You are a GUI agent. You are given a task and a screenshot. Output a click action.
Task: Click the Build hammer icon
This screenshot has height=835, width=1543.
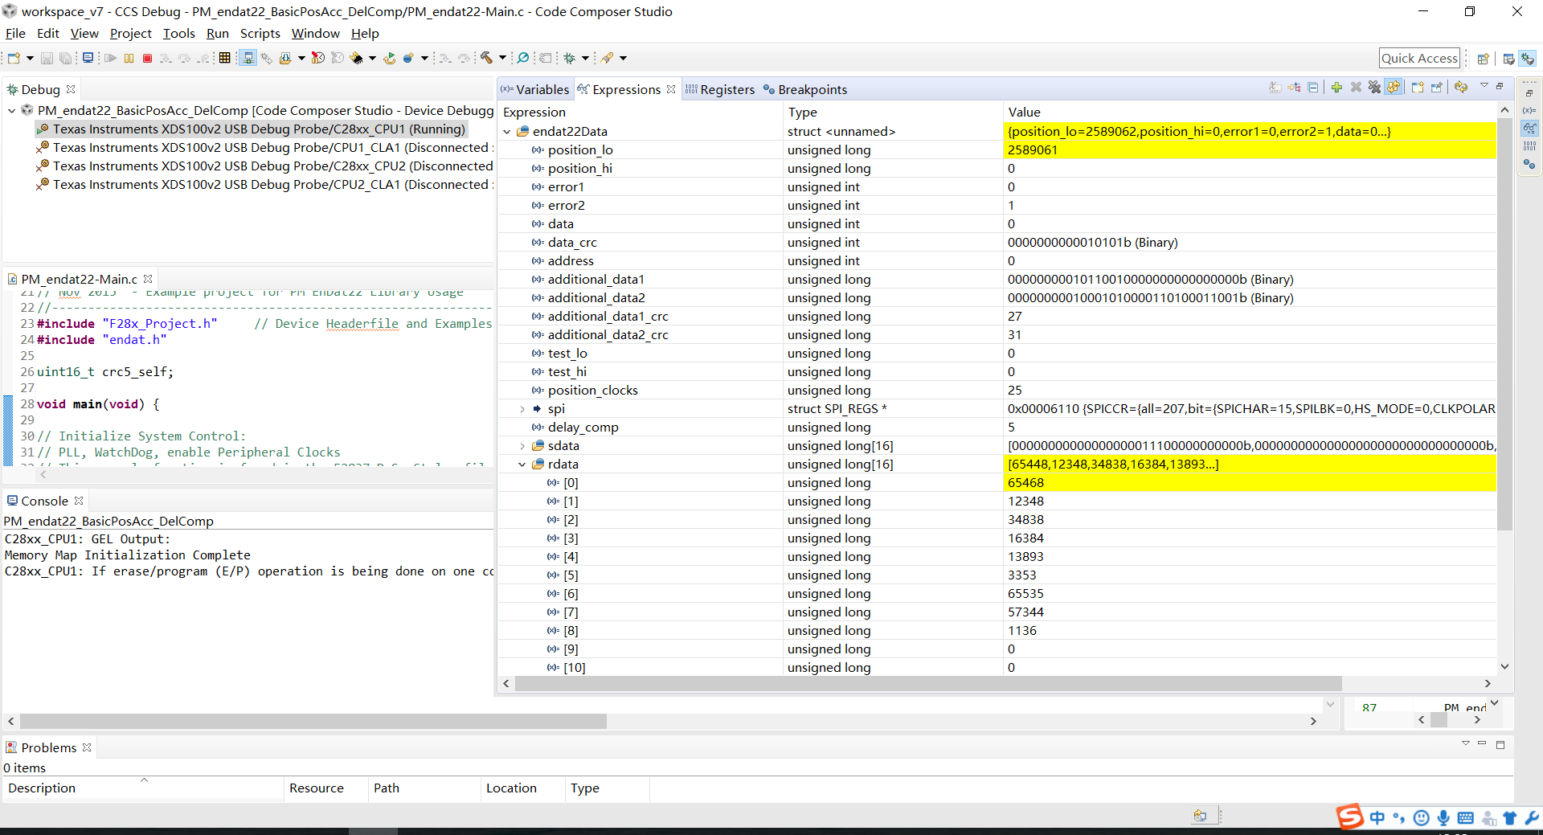point(486,58)
